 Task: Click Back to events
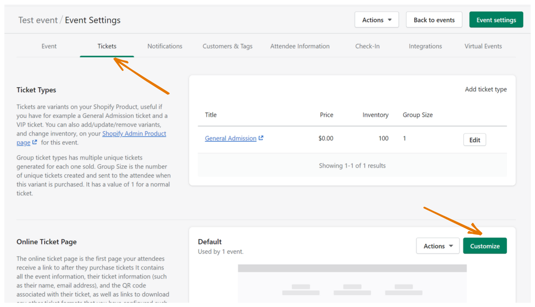[x=434, y=20]
